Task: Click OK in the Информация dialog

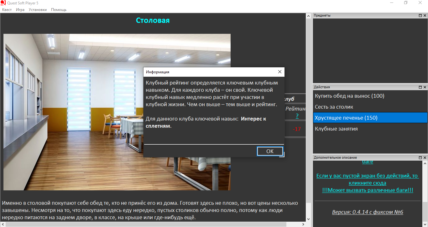Action: [270, 151]
